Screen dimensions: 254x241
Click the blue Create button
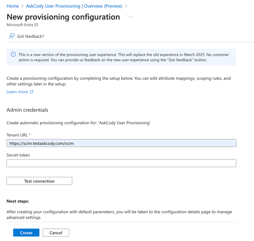click(x=26, y=233)
